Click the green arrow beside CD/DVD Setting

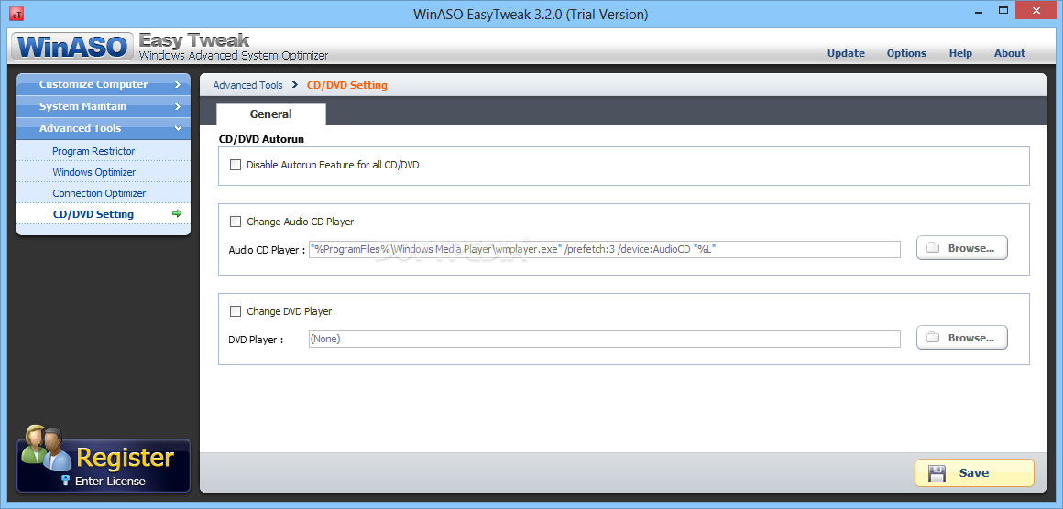[x=178, y=214]
